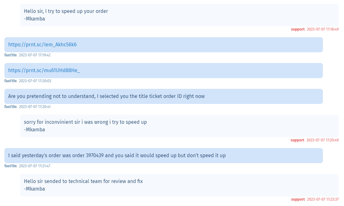Click the timestamp 2023-07-07 17:20:03
This screenshot has width=344, height=206.
point(35,81)
